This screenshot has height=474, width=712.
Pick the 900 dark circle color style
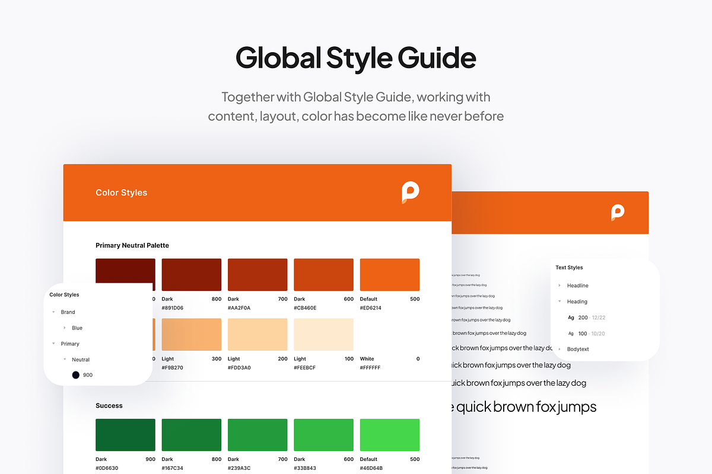[76, 375]
